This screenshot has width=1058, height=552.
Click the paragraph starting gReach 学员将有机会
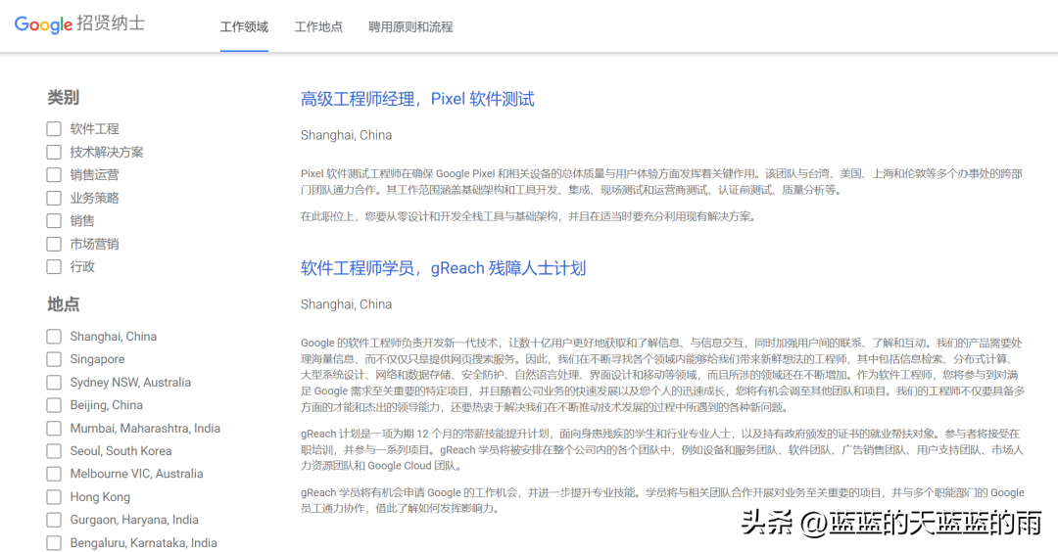(x=662, y=500)
